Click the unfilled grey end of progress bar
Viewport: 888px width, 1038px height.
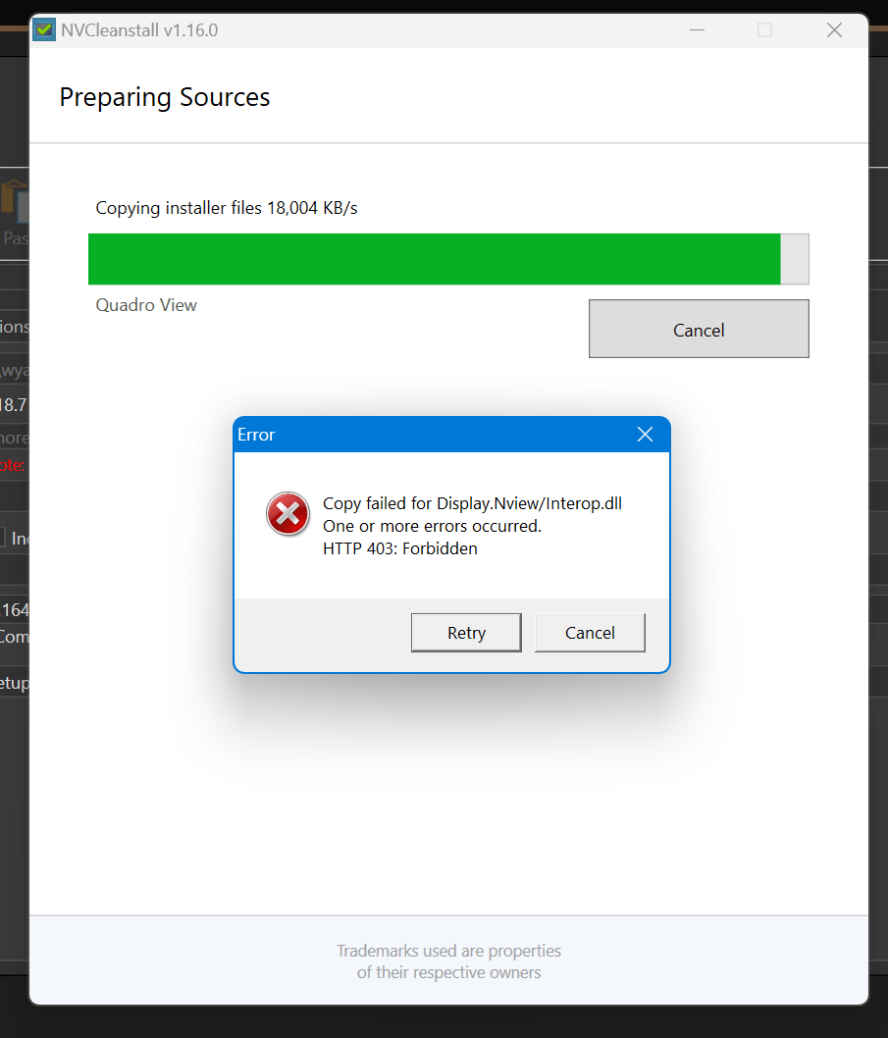pos(795,259)
